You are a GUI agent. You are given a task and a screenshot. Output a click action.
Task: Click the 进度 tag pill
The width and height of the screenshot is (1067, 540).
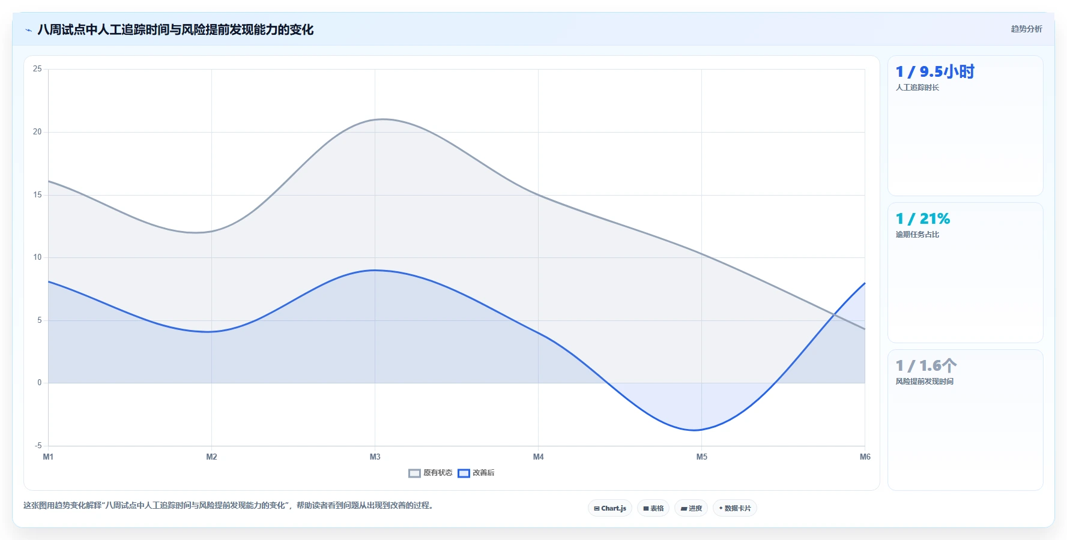pyautogui.click(x=691, y=508)
